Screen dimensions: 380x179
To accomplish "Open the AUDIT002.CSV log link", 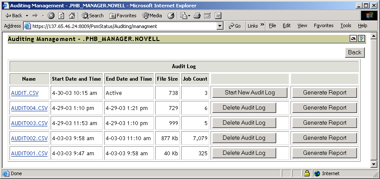I will click(x=29, y=138).
